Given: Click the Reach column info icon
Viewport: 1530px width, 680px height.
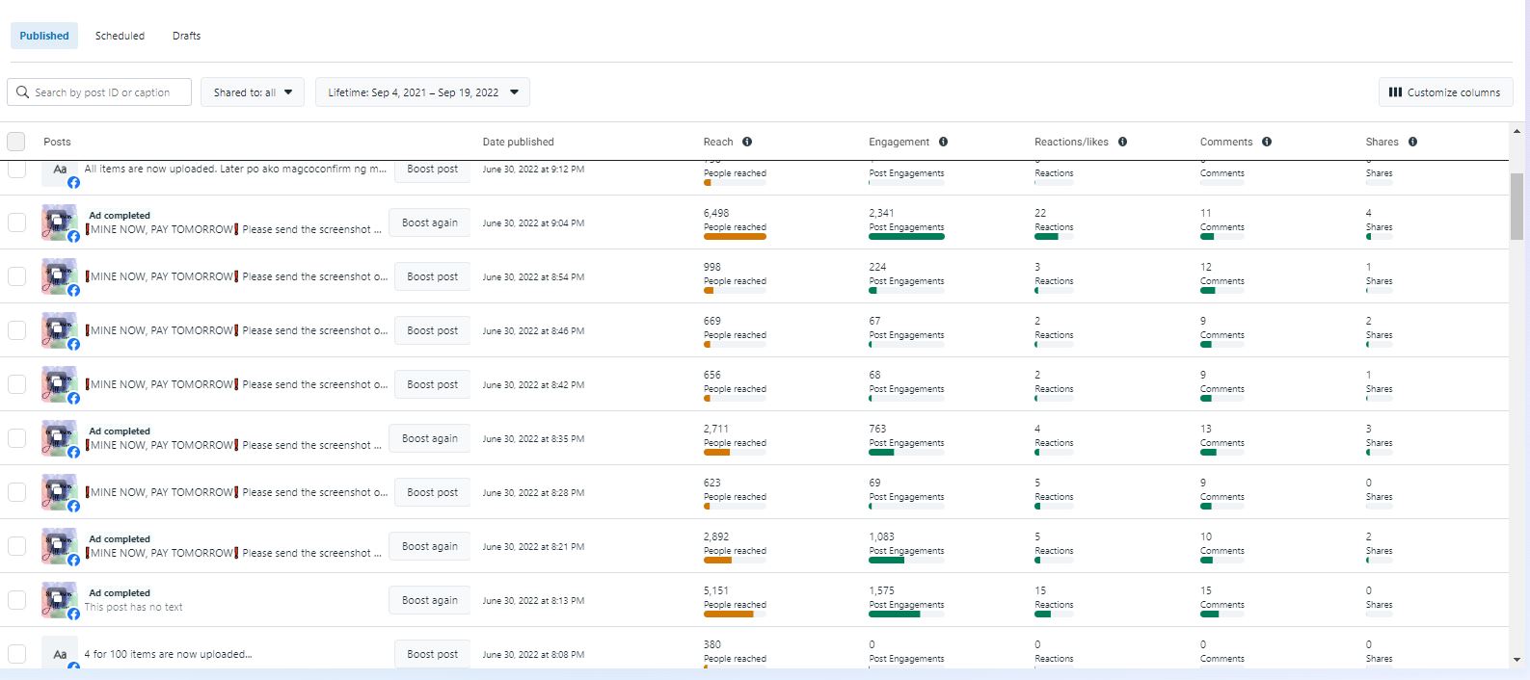Looking at the screenshot, I should click(747, 142).
